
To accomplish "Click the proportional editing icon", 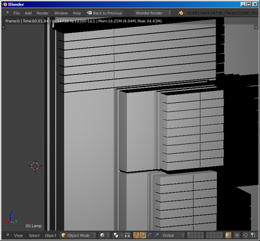I will click(x=237, y=235).
